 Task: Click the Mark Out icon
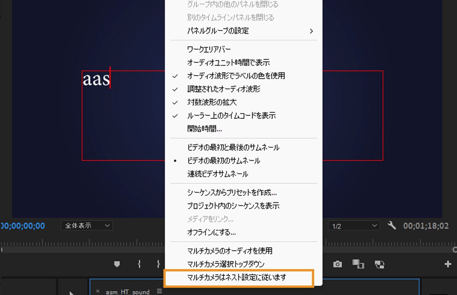(158, 263)
